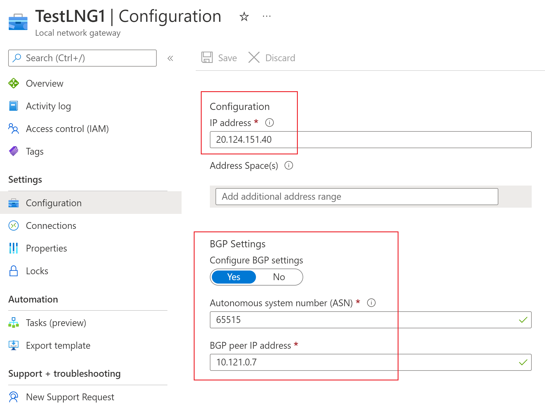Screen dimensions: 545x415
Task: Open the ellipsis more options menu
Action: (x=266, y=17)
